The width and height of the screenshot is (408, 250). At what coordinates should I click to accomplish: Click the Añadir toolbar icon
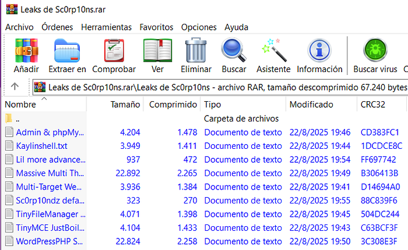coord(26,51)
